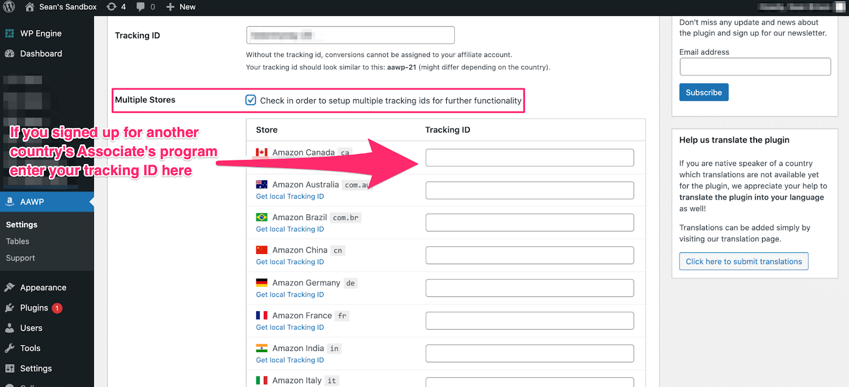Click New in the admin bar

click(187, 7)
